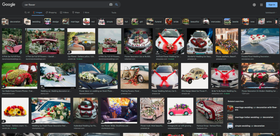Click the Sign in button
This screenshot has width=280, height=136.
[x=272, y=5]
